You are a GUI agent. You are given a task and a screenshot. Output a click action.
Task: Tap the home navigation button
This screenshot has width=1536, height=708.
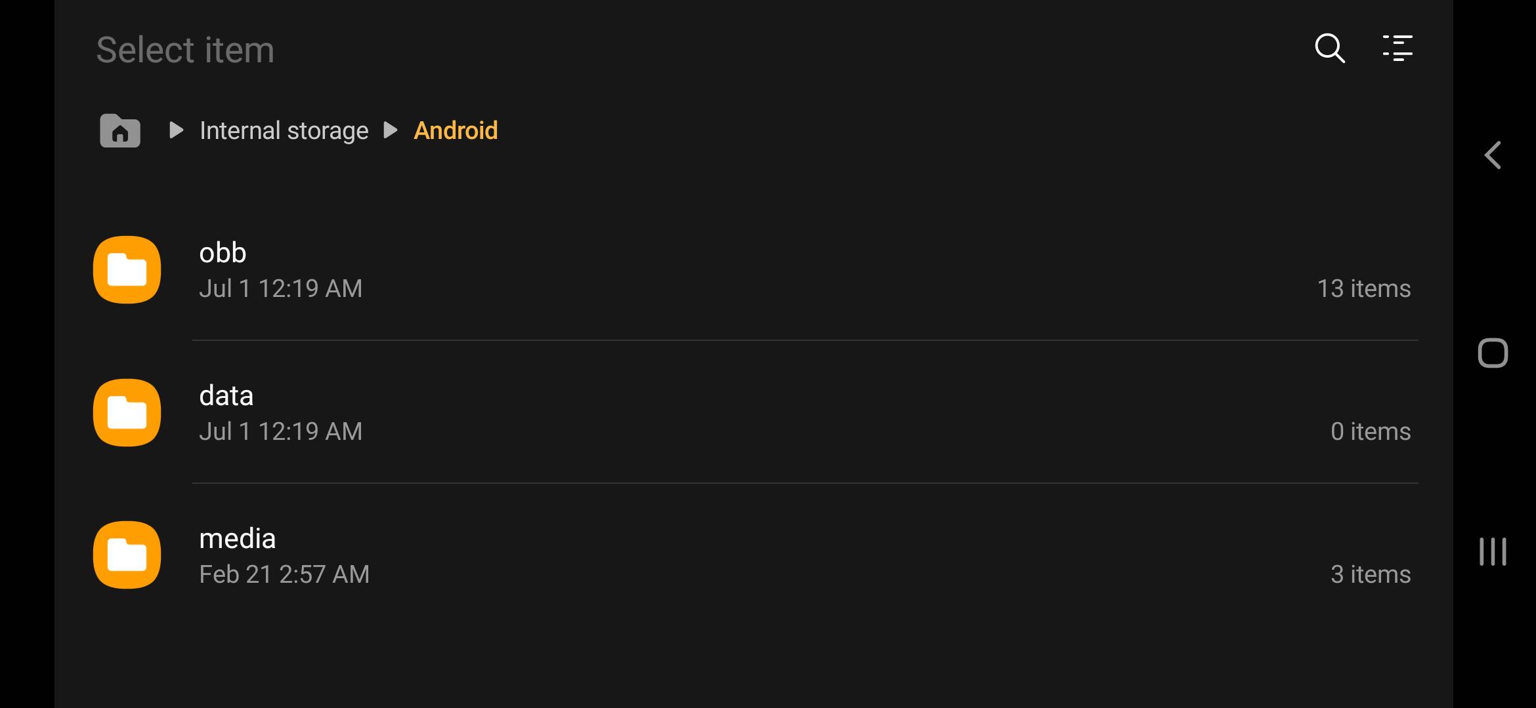[1492, 353]
